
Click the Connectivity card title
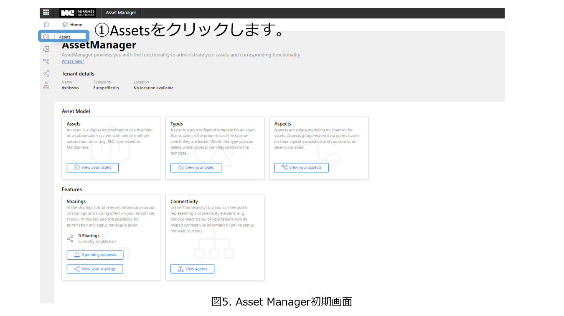point(184,201)
